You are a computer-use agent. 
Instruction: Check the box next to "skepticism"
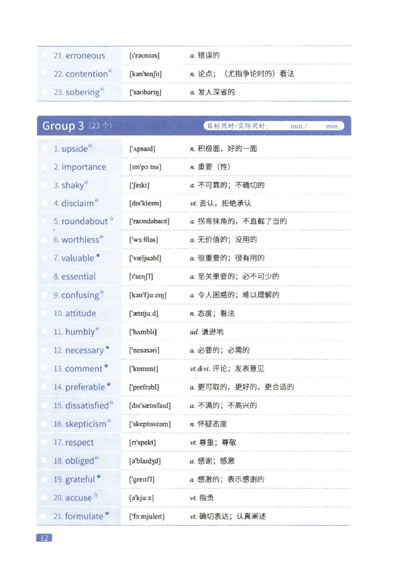coord(44,424)
